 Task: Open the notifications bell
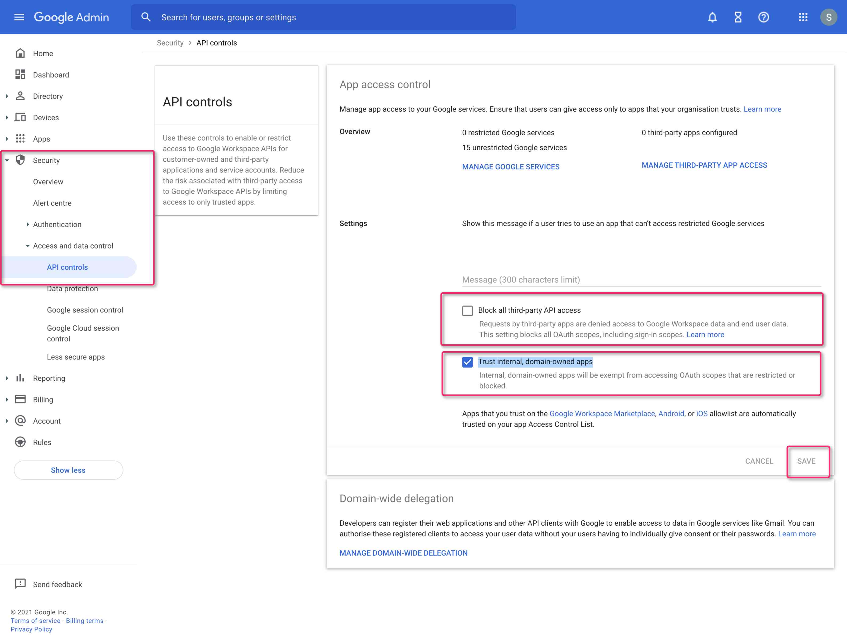[712, 17]
